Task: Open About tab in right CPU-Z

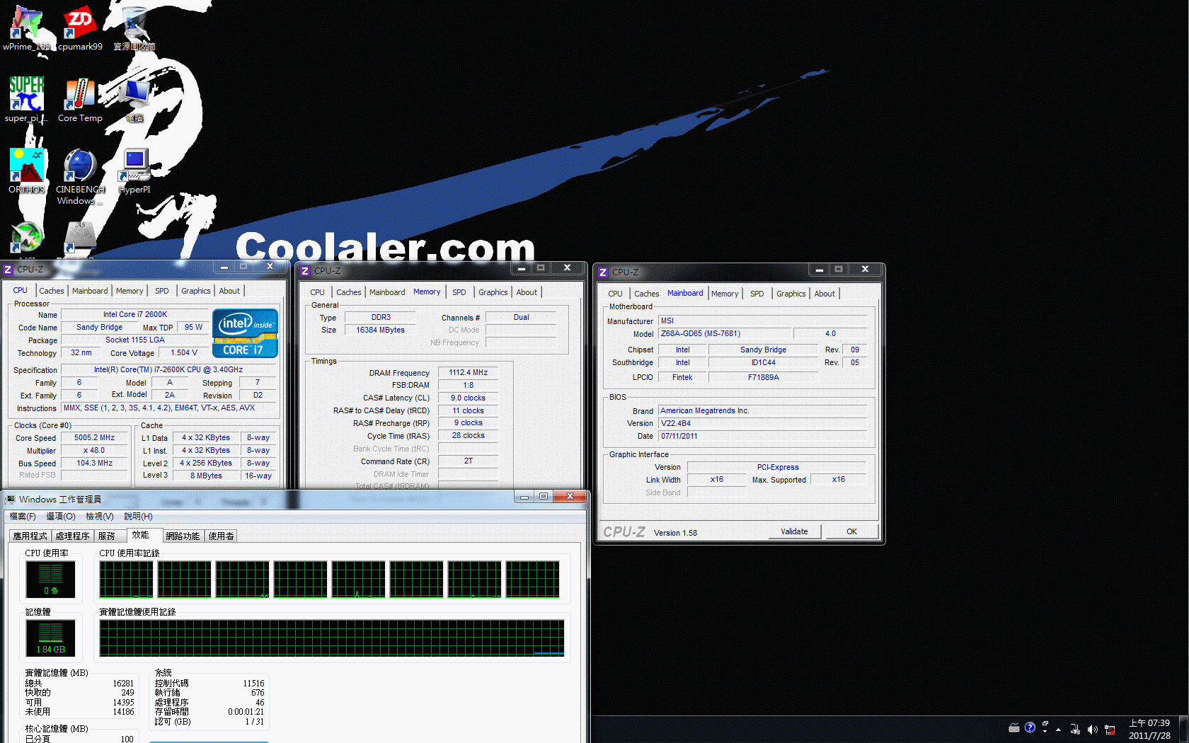Action: 825,294
